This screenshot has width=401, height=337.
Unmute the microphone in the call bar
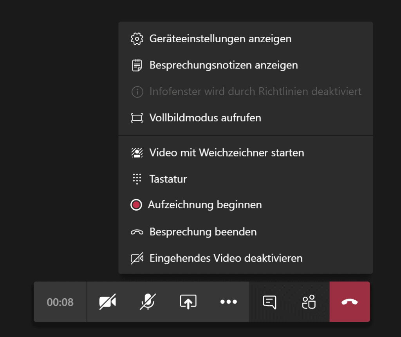(148, 302)
